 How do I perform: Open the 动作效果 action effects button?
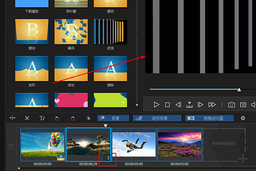tap(157, 118)
